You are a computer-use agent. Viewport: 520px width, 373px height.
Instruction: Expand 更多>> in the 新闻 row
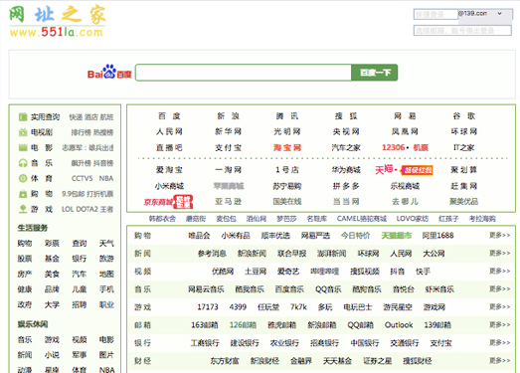pos(499,254)
